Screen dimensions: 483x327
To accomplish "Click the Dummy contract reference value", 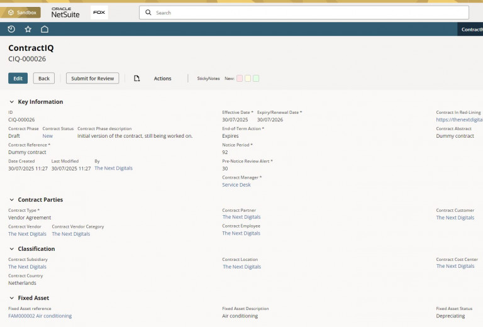I will point(27,152).
